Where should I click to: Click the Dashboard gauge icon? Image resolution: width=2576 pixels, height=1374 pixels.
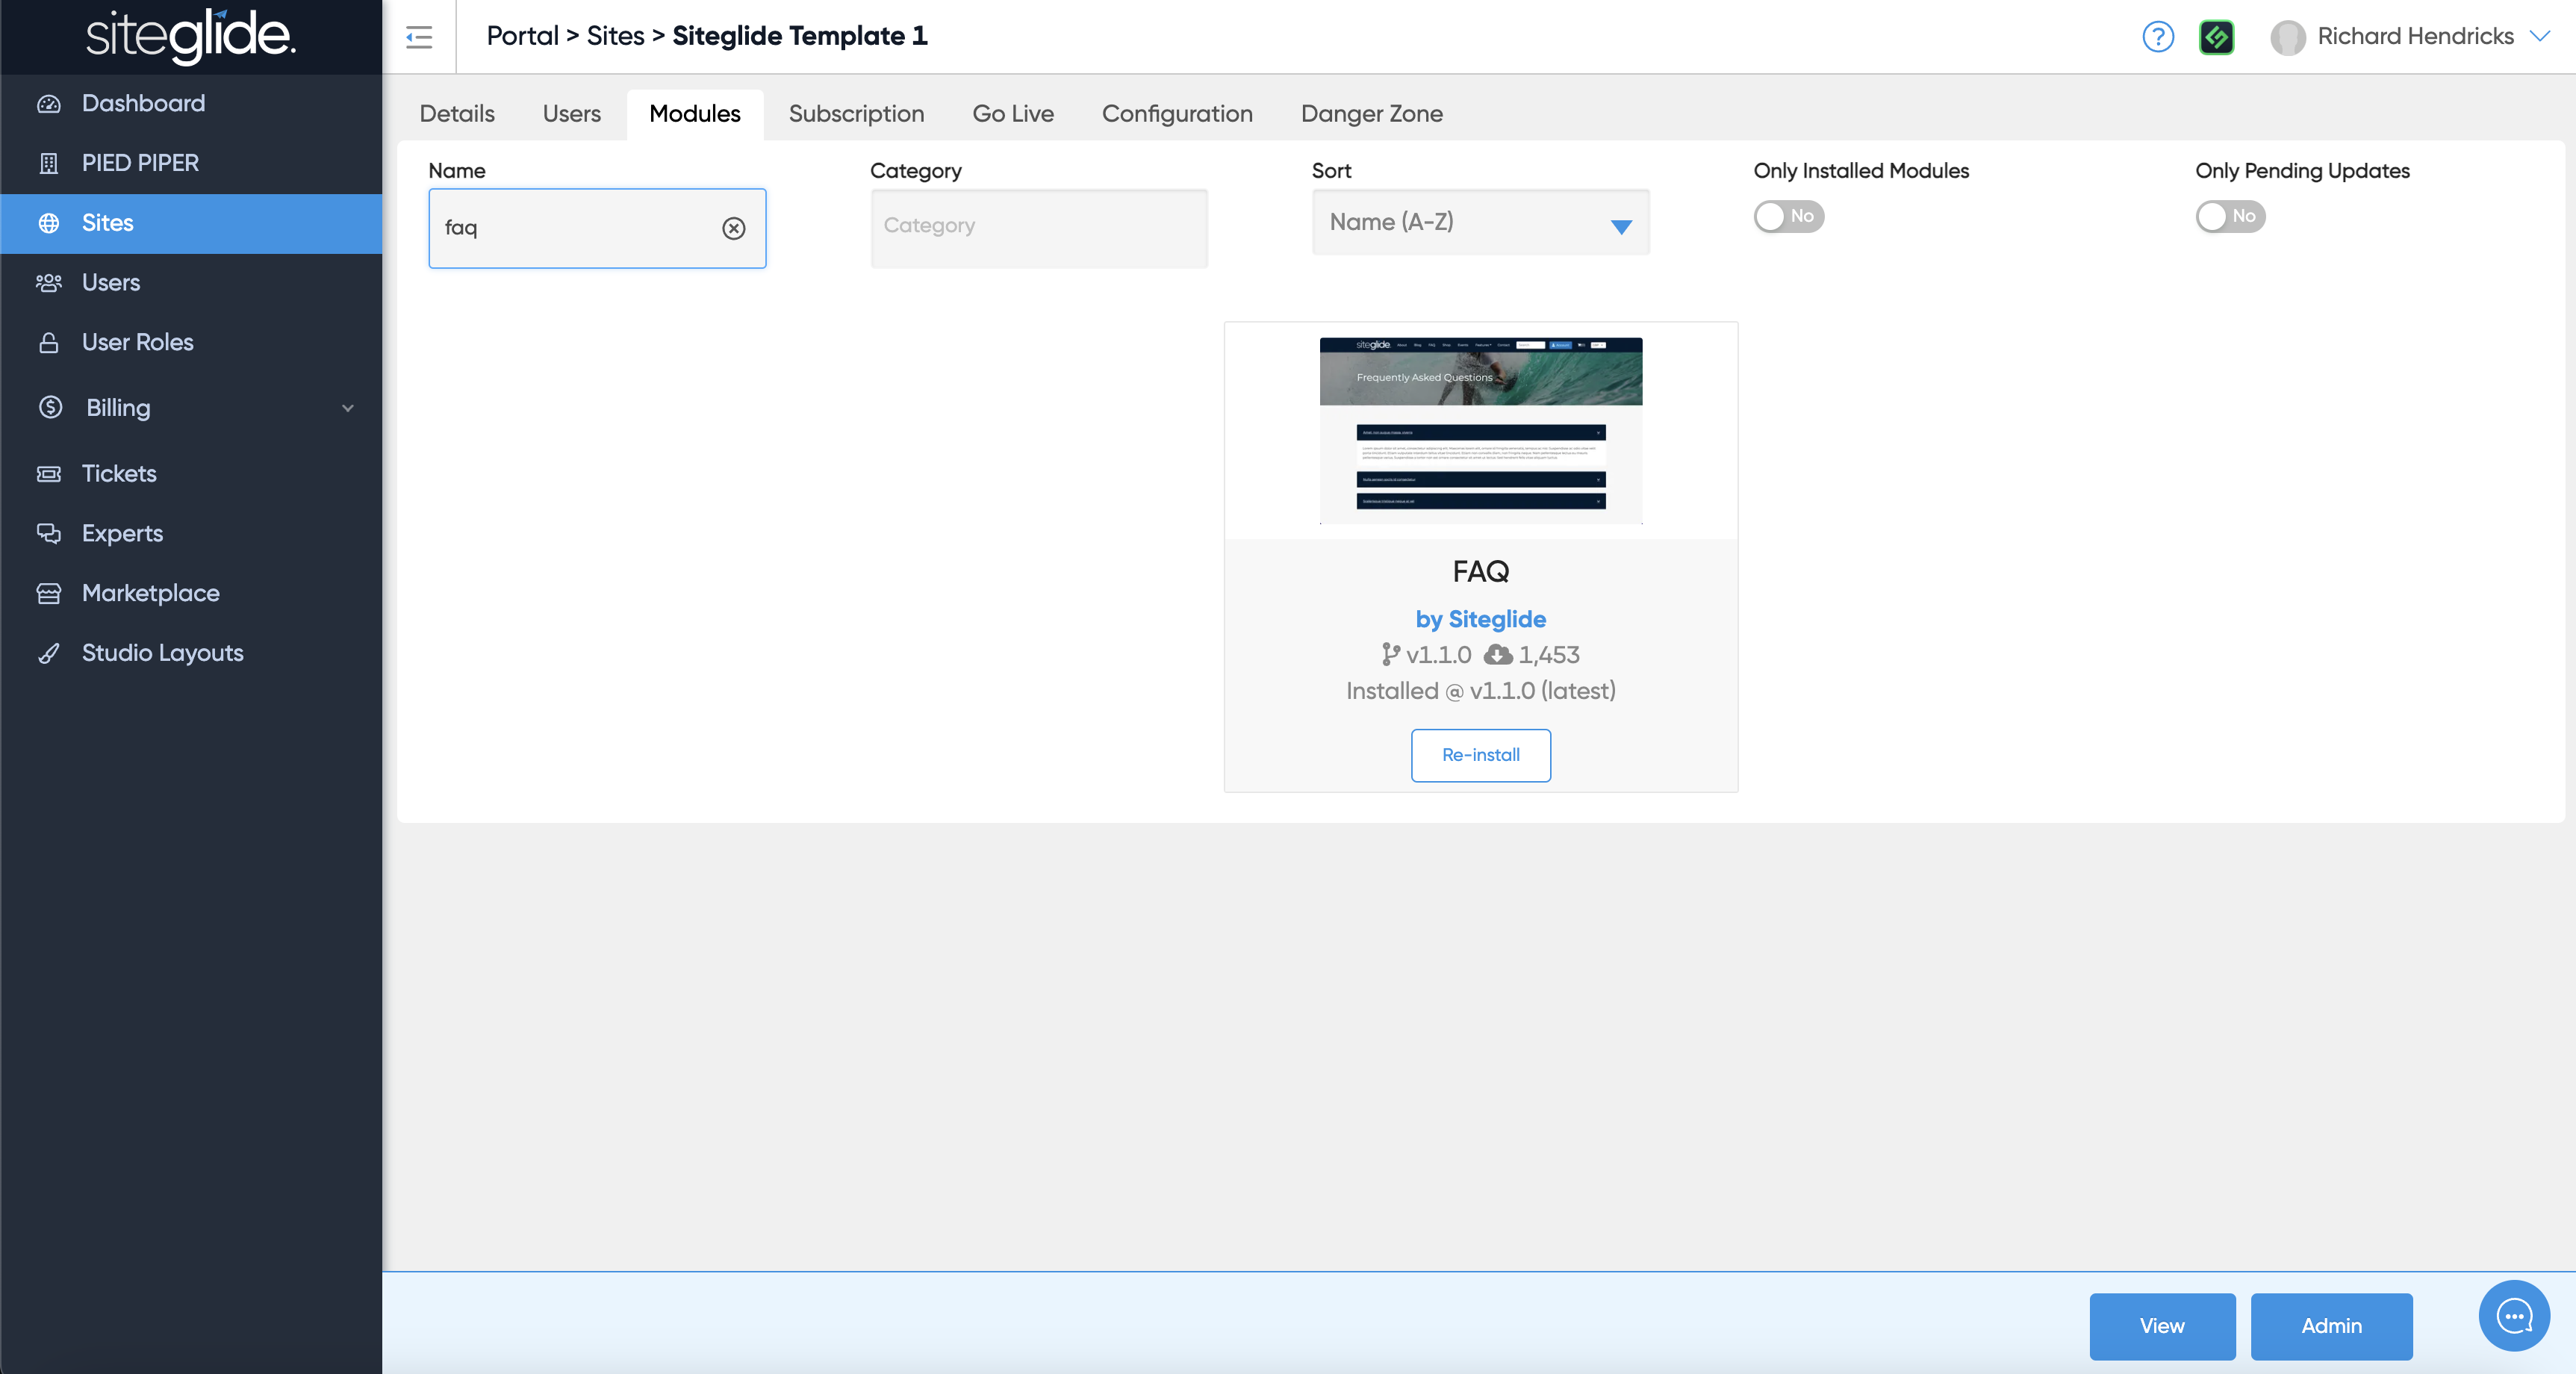coord(49,104)
